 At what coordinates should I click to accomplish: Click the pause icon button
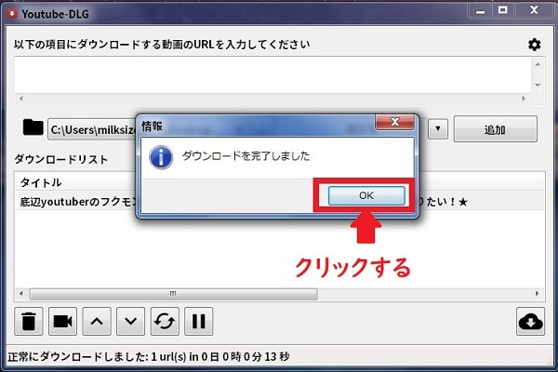199,322
